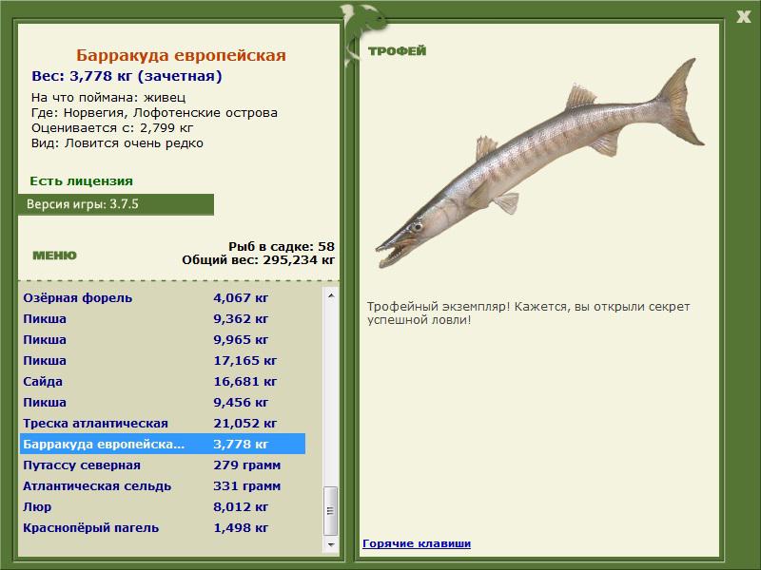Viewport: 761px width, 570px height.
Task: Open the Горячие клавиши link
Action: 417,543
